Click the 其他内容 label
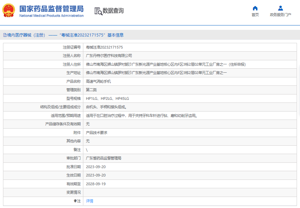The width and height of the screenshot is (300, 208). (74, 141)
